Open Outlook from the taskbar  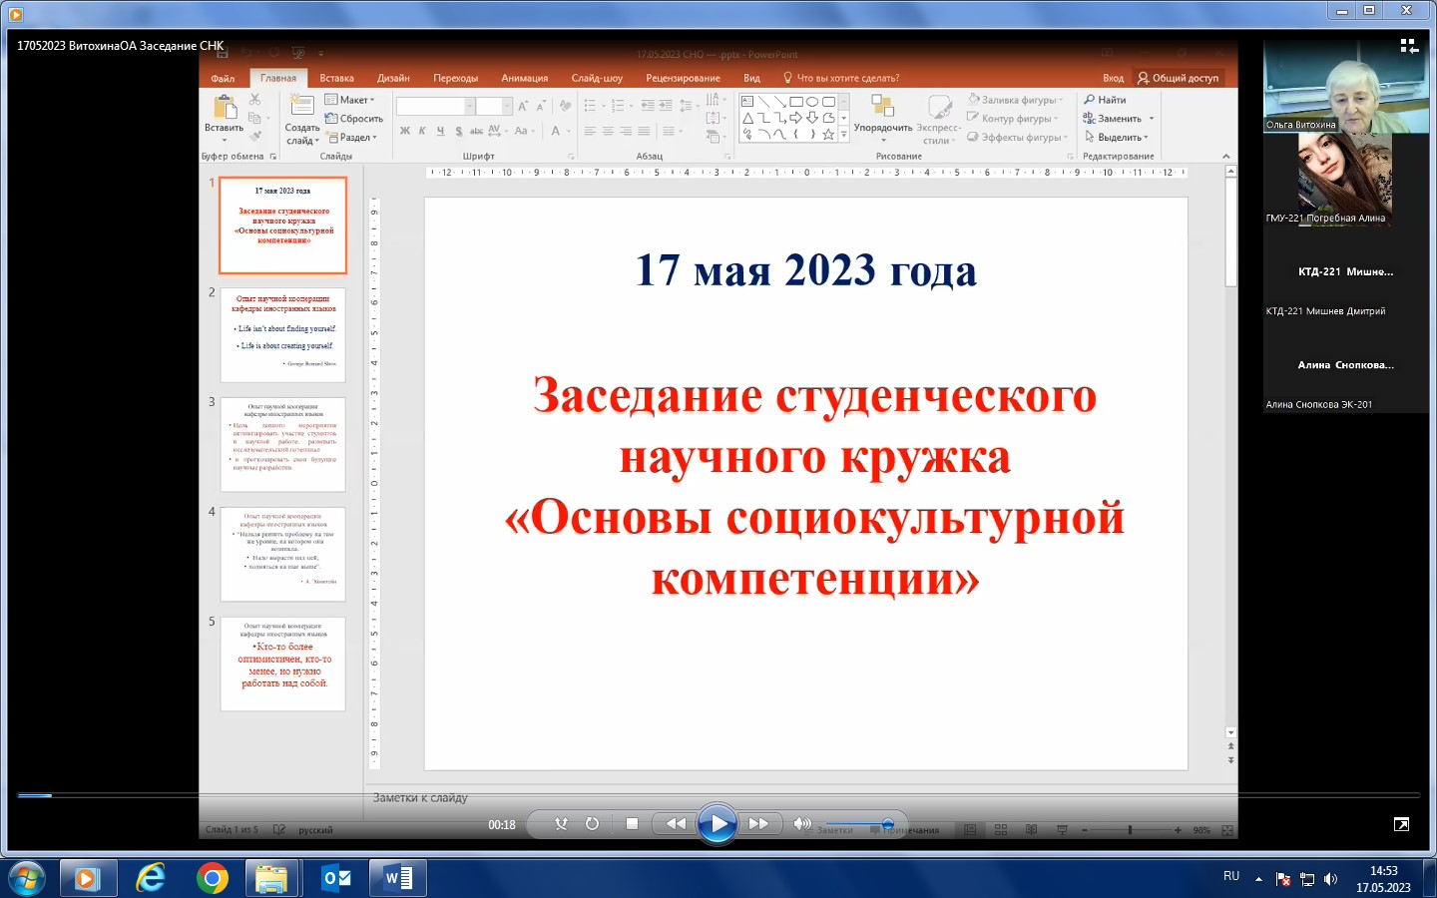tap(337, 878)
